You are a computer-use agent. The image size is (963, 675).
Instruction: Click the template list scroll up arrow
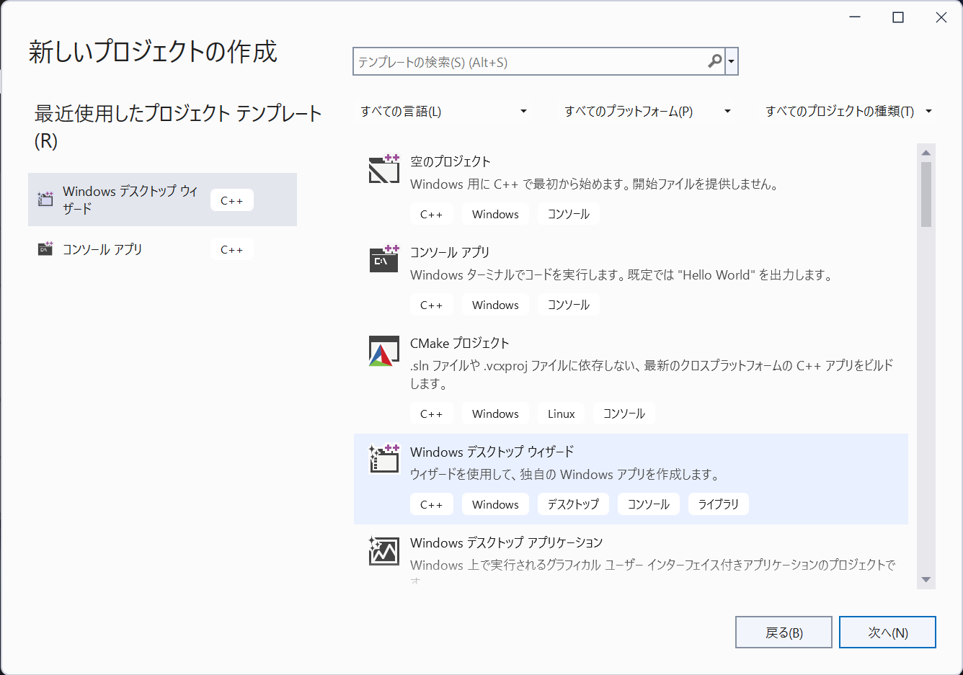tap(926, 152)
